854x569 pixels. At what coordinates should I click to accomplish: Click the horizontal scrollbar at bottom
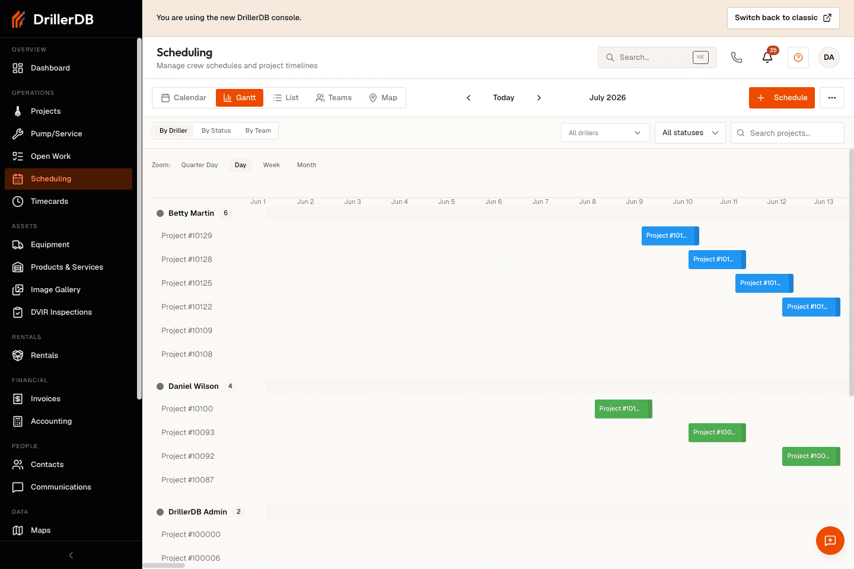tap(164, 565)
